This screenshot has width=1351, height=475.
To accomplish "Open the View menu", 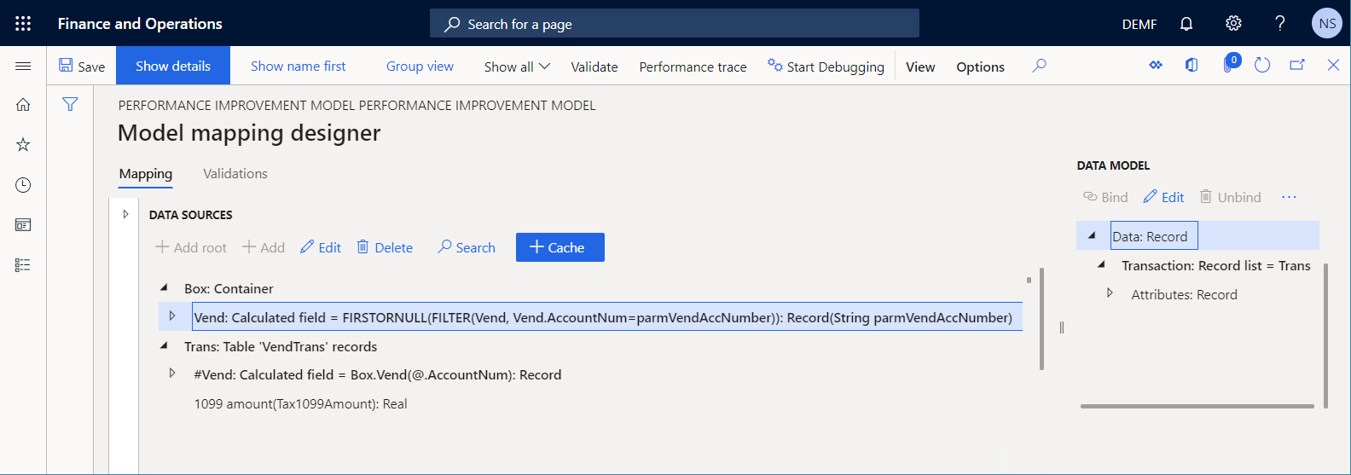I will [x=920, y=67].
